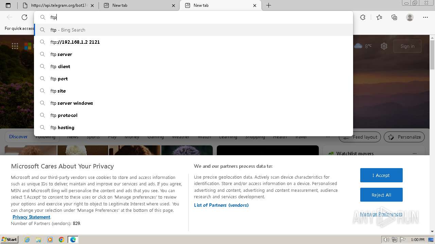Image resolution: width=435 pixels, height=244 pixels.
Task: Open the Collections icon
Action: [394, 17]
